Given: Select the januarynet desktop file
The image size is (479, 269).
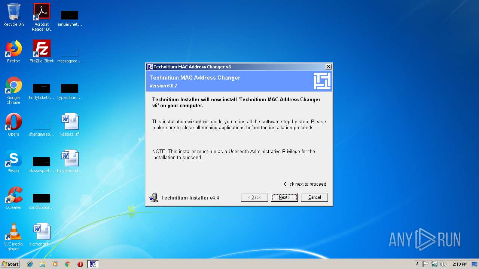Looking at the screenshot, I should tap(70, 18).
